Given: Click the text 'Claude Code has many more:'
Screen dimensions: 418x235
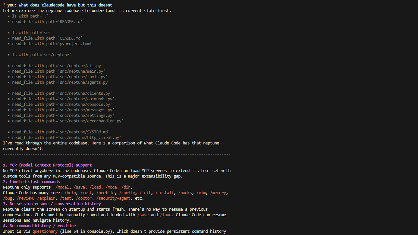Looking at the screenshot, I should [x=33, y=192].
